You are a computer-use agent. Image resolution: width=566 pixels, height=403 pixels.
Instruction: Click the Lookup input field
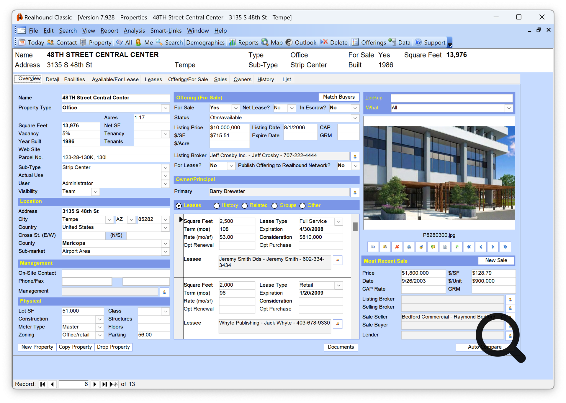pos(452,98)
